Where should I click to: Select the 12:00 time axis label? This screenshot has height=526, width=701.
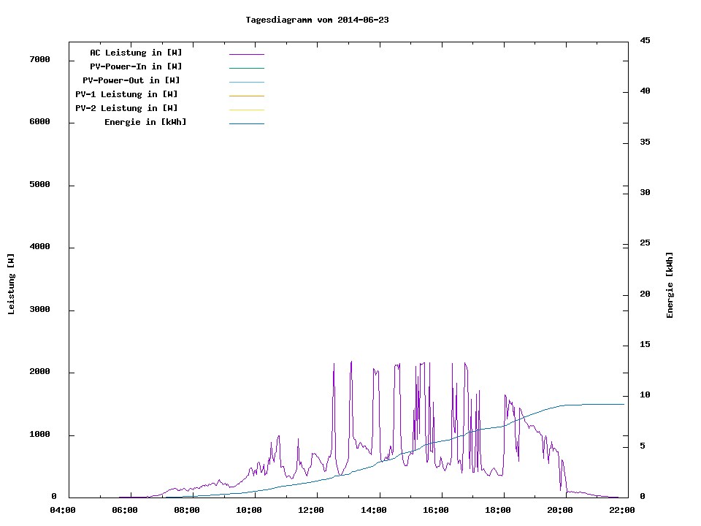tap(312, 510)
